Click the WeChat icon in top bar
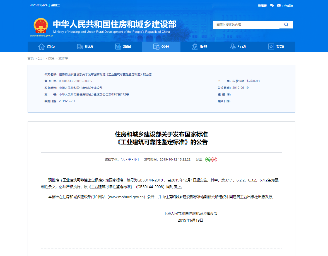This screenshot has width=328, height=256. 272,6
